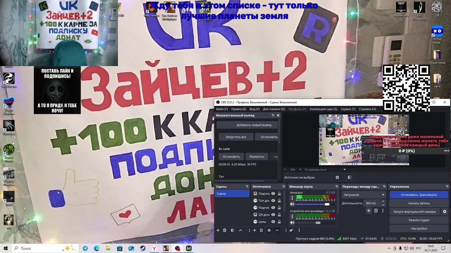Open Справка menu in OBS
Viewport: 451px width, 253px height.
(367, 109)
